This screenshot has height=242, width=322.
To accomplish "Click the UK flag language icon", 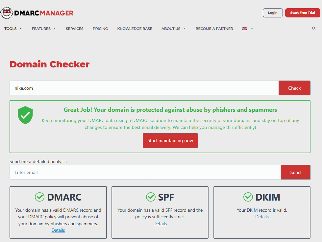I will point(244,29).
